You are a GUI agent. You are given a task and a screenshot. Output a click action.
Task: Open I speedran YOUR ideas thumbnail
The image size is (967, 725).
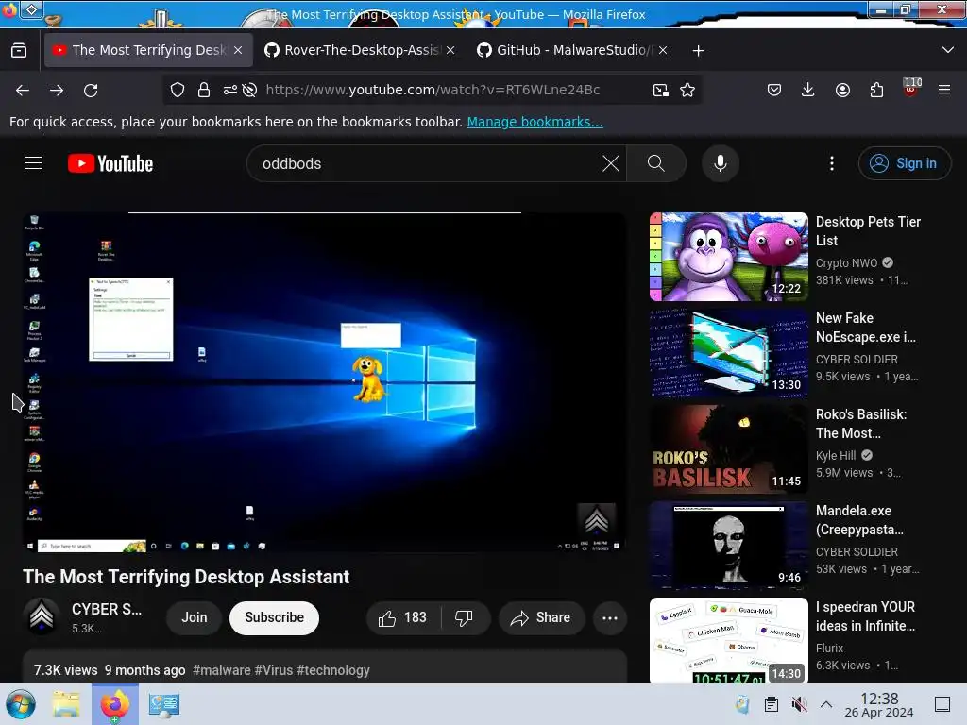(728, 641)
